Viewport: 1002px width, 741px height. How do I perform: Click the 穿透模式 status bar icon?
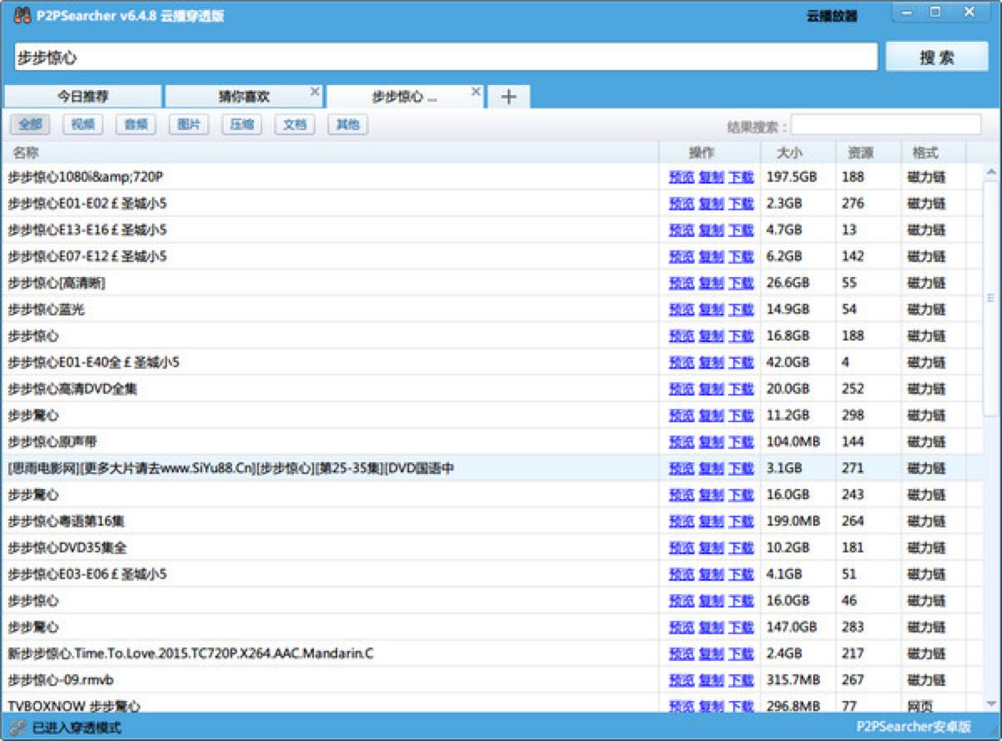(x=17, y=727)
